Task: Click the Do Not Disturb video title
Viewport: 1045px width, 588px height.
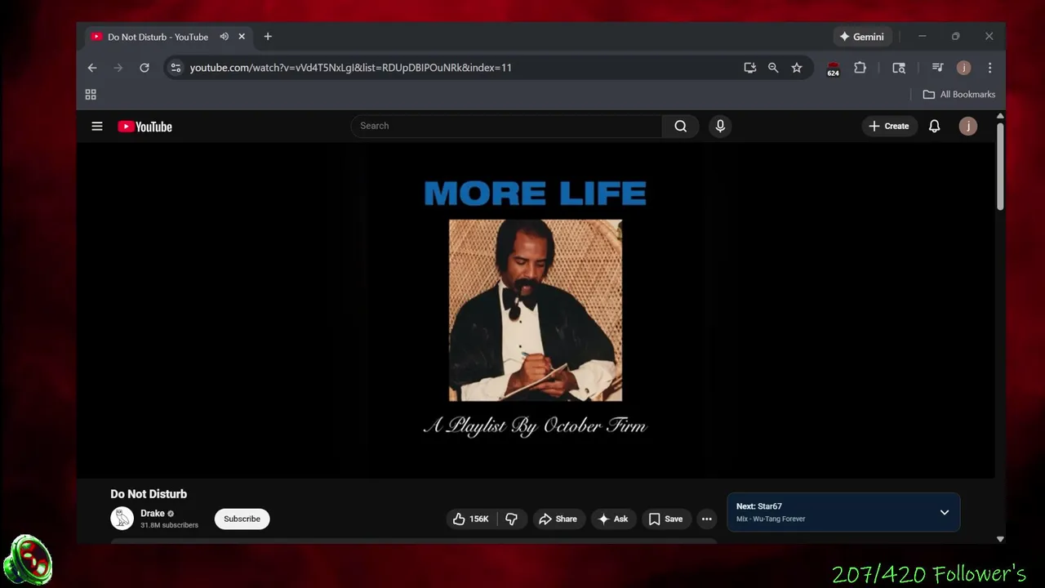Action: tap(149, 494)
